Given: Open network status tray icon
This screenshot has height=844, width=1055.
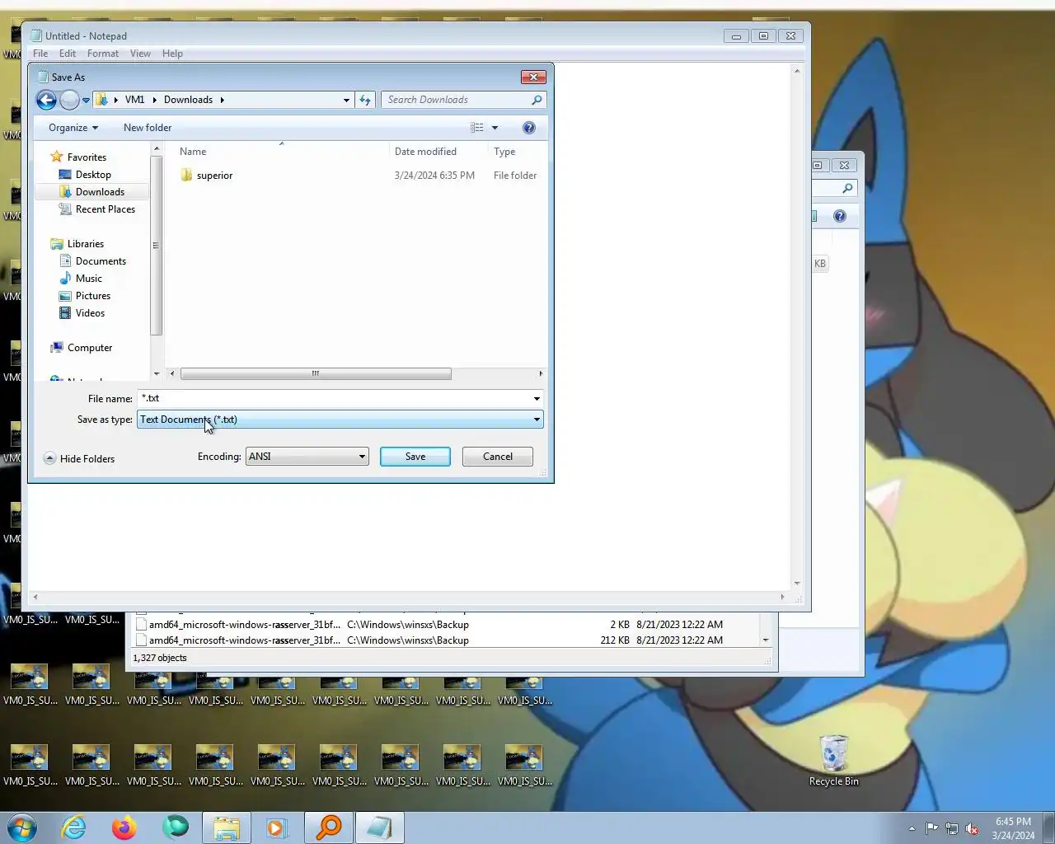Looking at the screenshot, I should (x=952, y=828).
